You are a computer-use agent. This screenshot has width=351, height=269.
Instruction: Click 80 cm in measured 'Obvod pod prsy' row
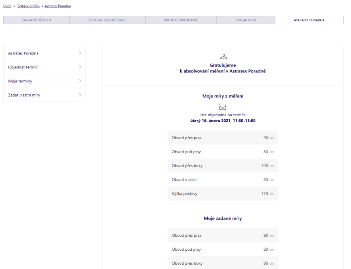tap(268, 152)
